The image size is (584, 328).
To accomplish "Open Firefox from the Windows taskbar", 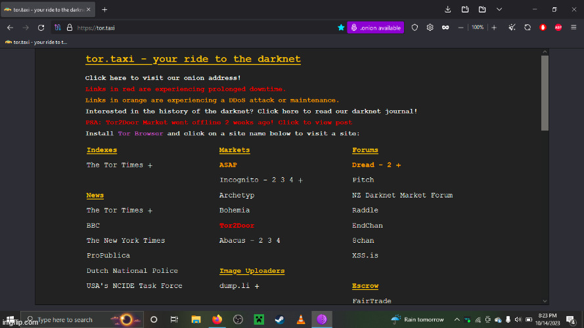I will click(217, 319).
